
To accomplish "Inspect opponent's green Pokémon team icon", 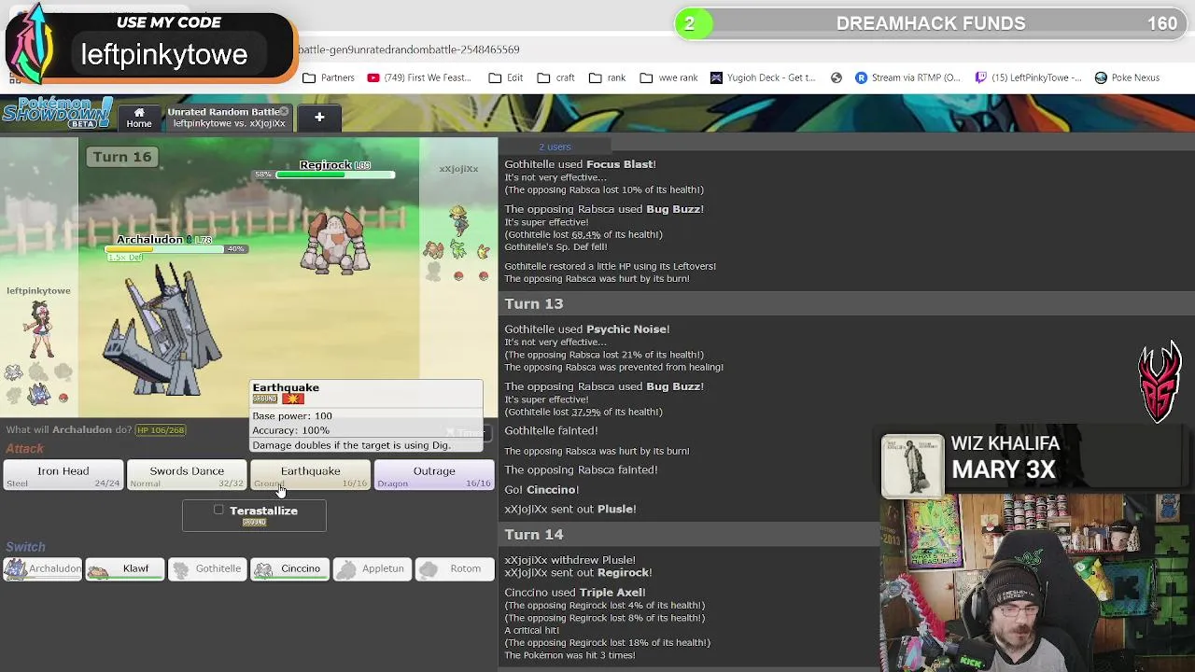I will point(458,250).
